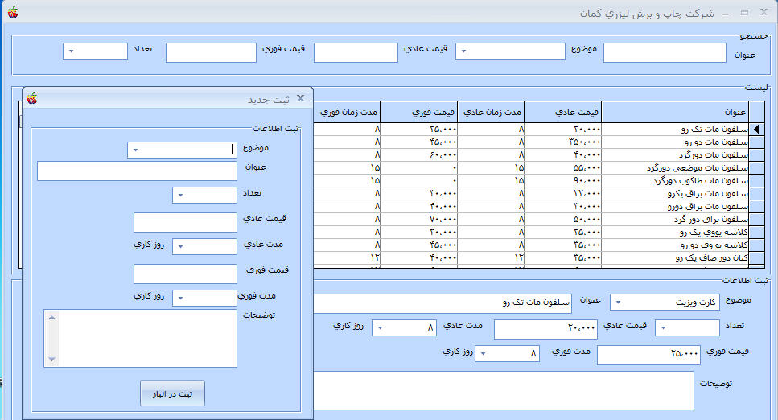Screen dimensions: 778x420
Task: Focus the عنوان field in the ثبت جدید dialog
Action: pyautogui.click(x=137, y=171)
